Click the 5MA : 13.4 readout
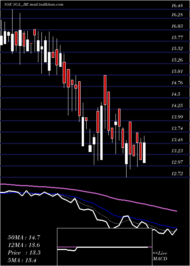The width and height of the screenshot is (190, 266). pos(22,260)
